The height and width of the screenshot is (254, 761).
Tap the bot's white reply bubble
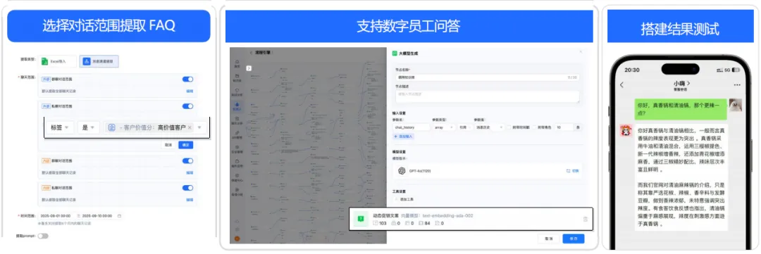coord(681,177)
